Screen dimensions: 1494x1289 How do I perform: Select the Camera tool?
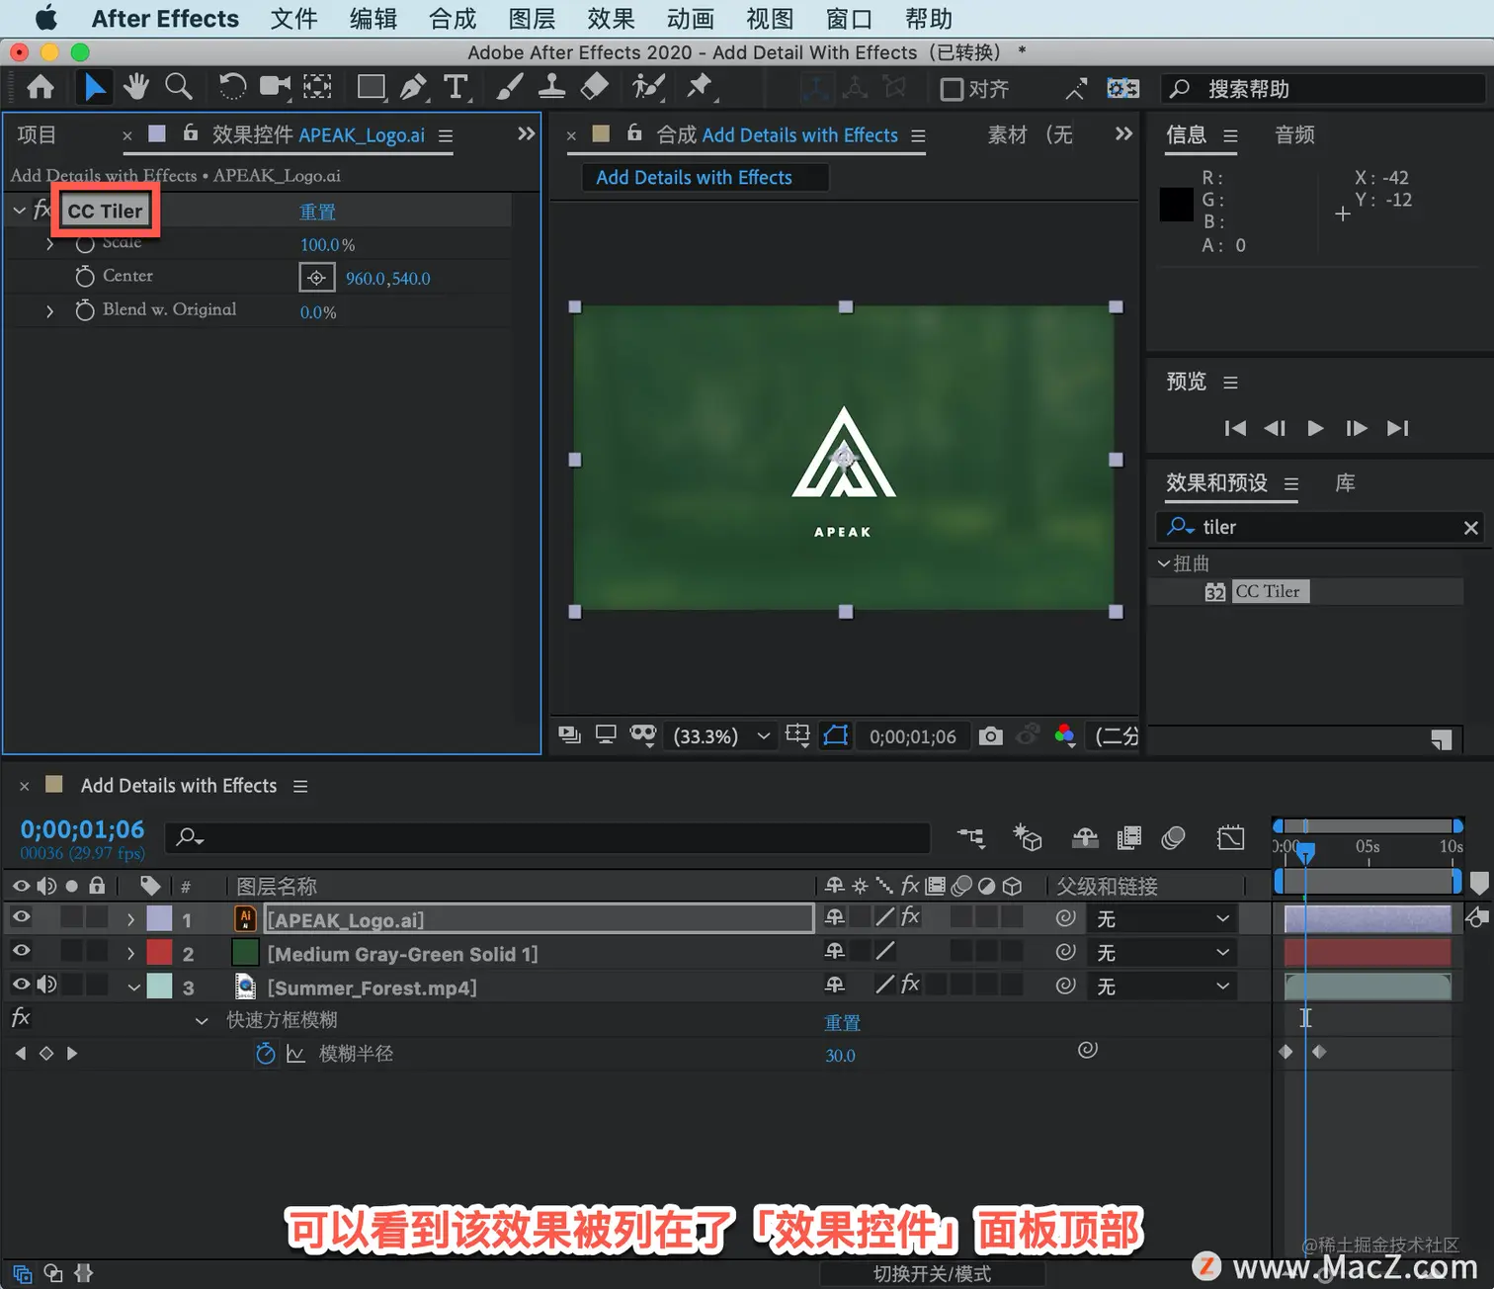pos(275,88)
